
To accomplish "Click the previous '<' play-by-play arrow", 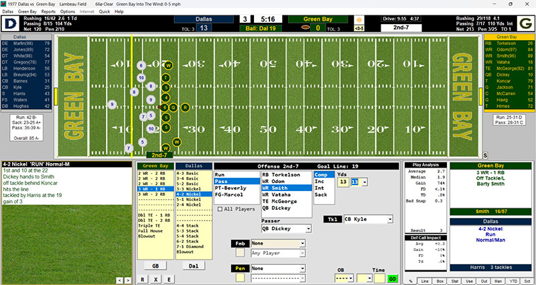I will [x=119, y=280].
